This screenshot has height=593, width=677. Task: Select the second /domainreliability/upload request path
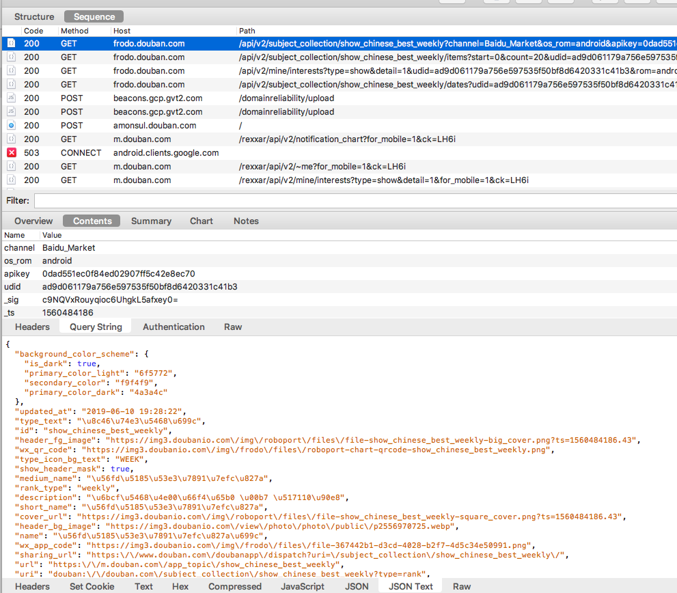(x=286, y=112)
